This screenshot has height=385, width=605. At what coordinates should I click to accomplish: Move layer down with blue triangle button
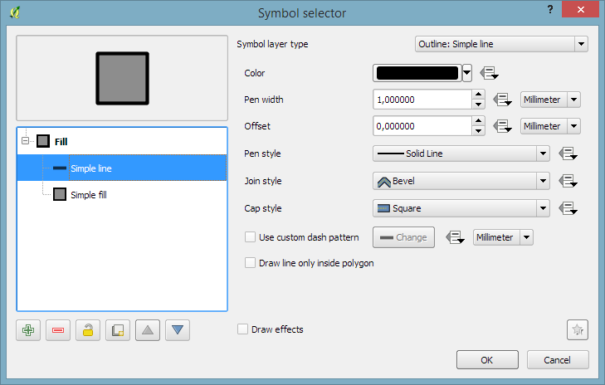pyautogui.click(x=178, y=330)
